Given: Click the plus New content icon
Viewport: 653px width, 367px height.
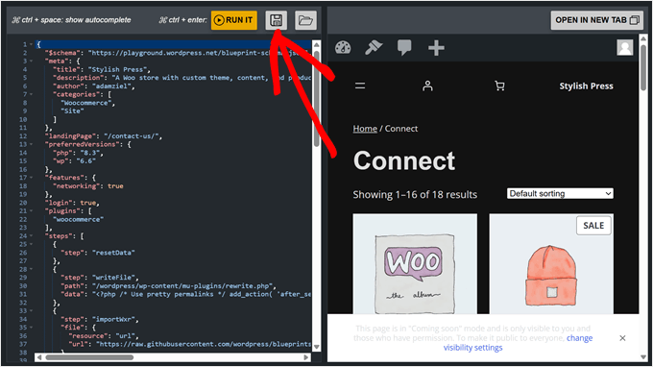Looking at the screenshot, I should click(x=436, y=48).
